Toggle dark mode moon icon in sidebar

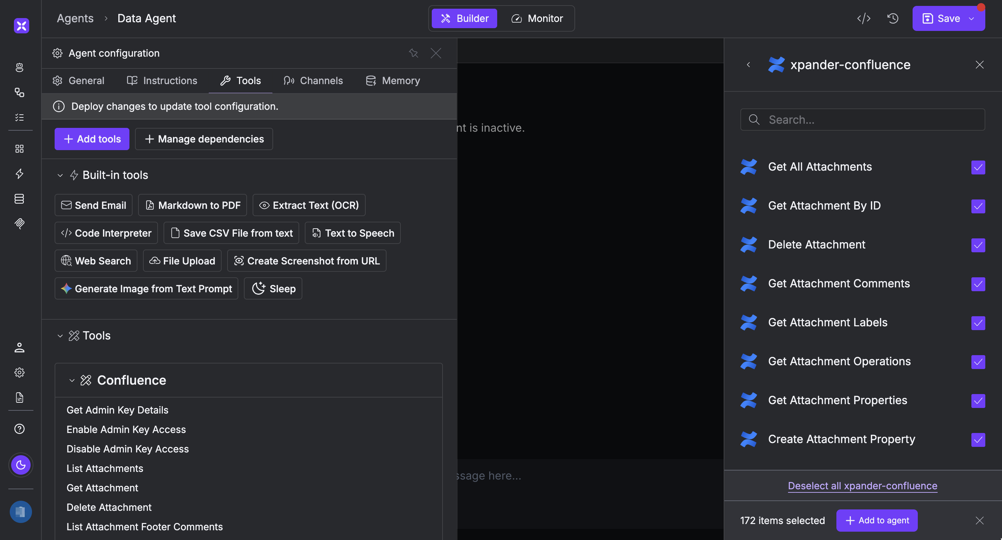tap(21, 465)
